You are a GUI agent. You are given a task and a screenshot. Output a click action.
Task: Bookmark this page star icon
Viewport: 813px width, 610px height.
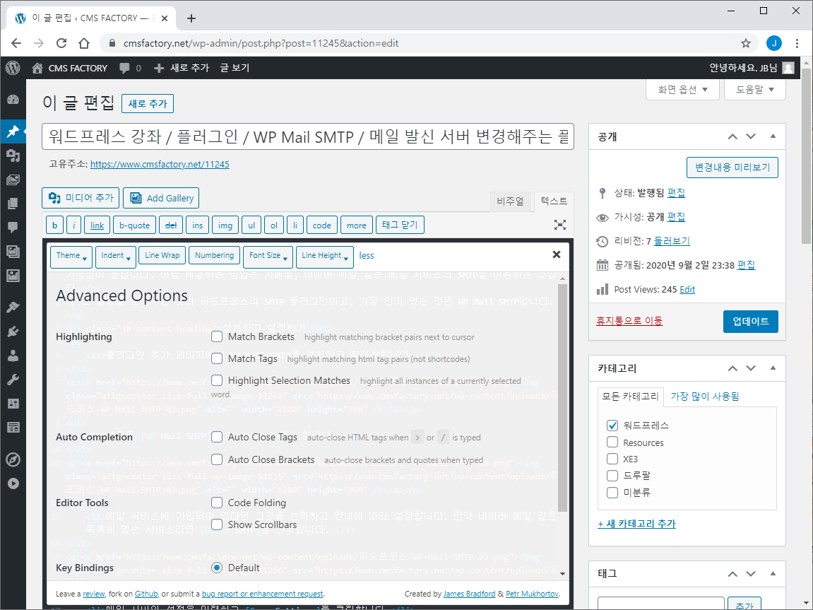point(746,43)
